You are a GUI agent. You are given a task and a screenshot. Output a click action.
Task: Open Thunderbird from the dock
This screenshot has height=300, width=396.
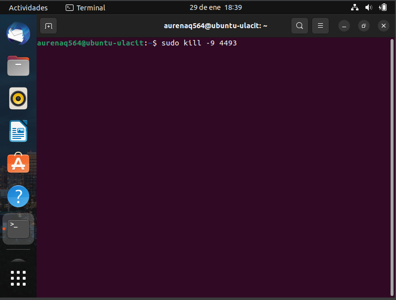18,33
